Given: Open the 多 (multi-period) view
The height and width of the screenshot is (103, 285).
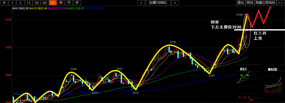Looking at the screenshot, I should (77, 3).
